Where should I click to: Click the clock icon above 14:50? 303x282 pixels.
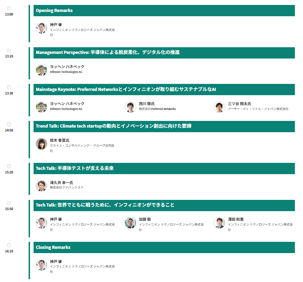point(9,124)
